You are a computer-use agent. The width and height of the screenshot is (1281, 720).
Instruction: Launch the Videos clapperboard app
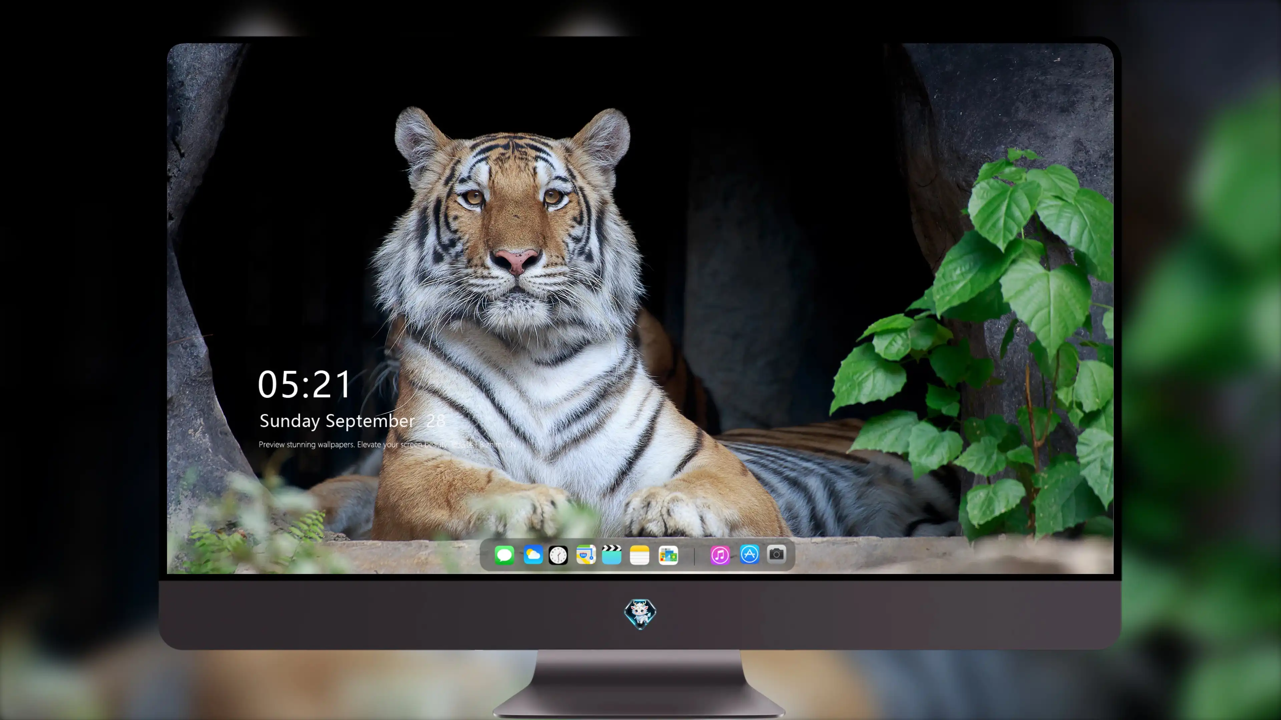tap(612, 555)
